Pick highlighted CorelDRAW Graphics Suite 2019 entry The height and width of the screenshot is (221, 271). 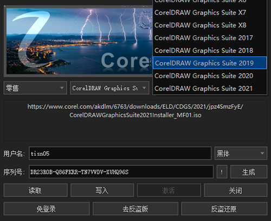click(x=210, y=63)
